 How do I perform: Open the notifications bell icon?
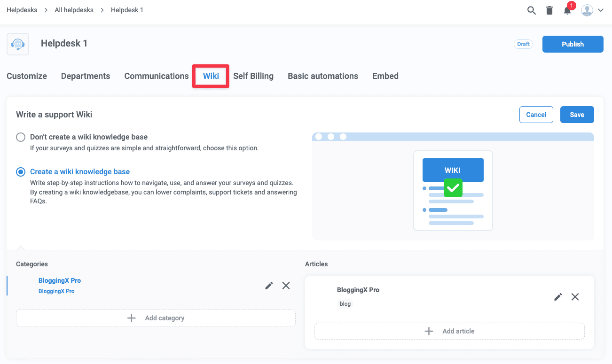567,10
